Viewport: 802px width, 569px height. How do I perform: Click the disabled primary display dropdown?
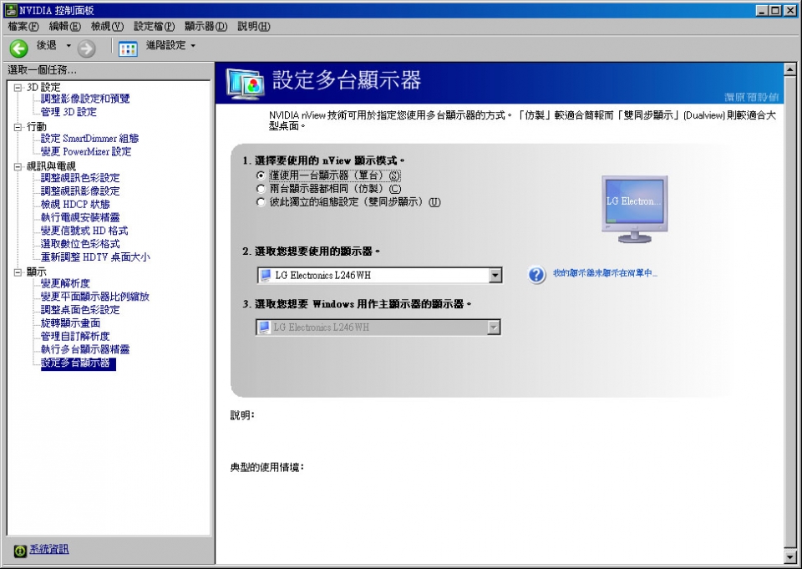(x=378, y=327)
